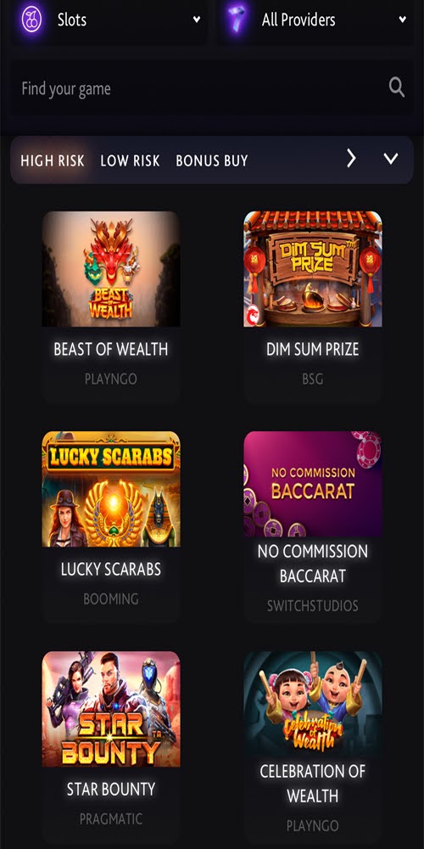Click the cherry Slots category icon

[x=31, y=20]
